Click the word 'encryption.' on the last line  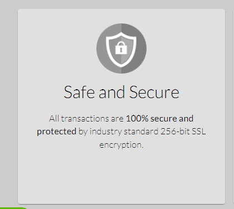pos(121,145)
